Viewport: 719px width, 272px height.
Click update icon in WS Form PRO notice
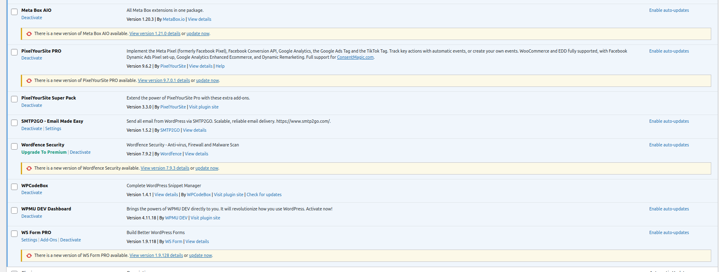click(x=29, y=256)
